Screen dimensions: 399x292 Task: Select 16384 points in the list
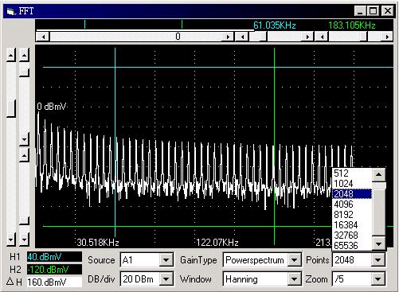coord(352,225)
